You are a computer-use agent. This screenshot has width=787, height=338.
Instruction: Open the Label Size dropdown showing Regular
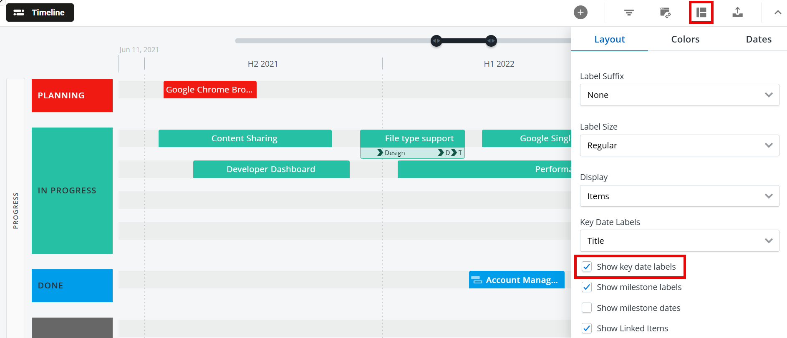tap(679, 145)
